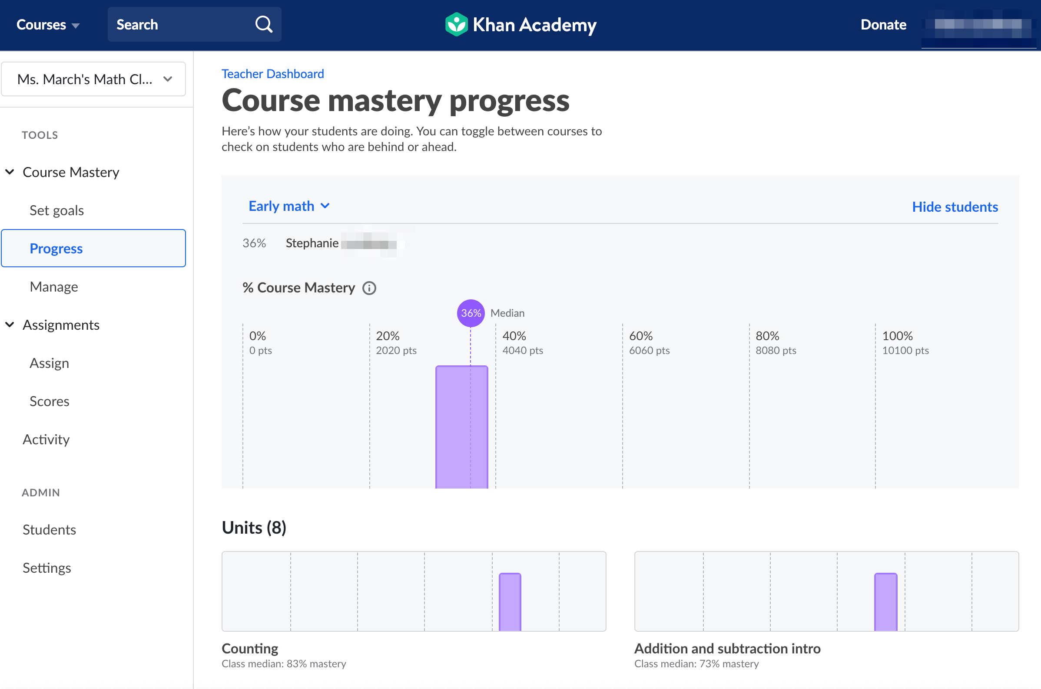Click the 36% median marker circle
The height and width of the screenshot is (689, 1041).
coord(471,313)
